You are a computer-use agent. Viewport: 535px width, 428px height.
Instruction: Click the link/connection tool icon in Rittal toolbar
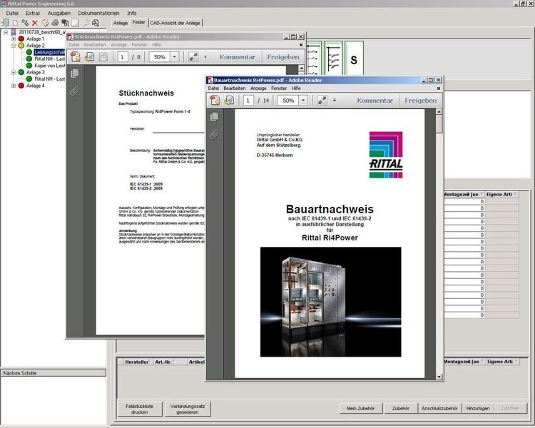pos(25,23)
